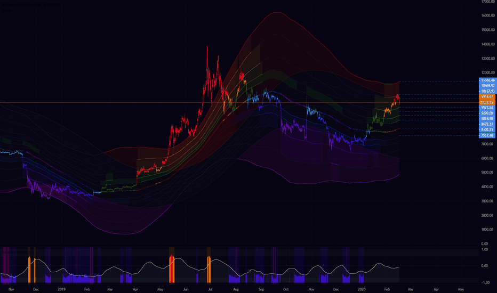Click the orange 03:31:55 countdown tag
The height and width of the screenshot is (293, 497).
click(487, 102)
